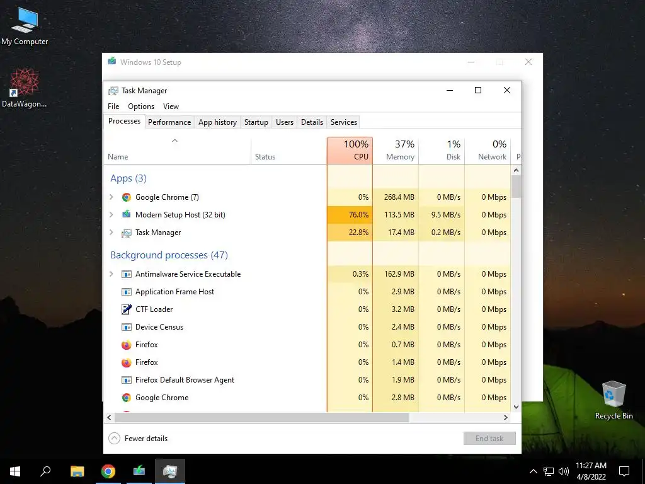Click the scroll down arrow in process list
Image resolution: width=645 pixels, height=484 pixels.
(517, 407)
